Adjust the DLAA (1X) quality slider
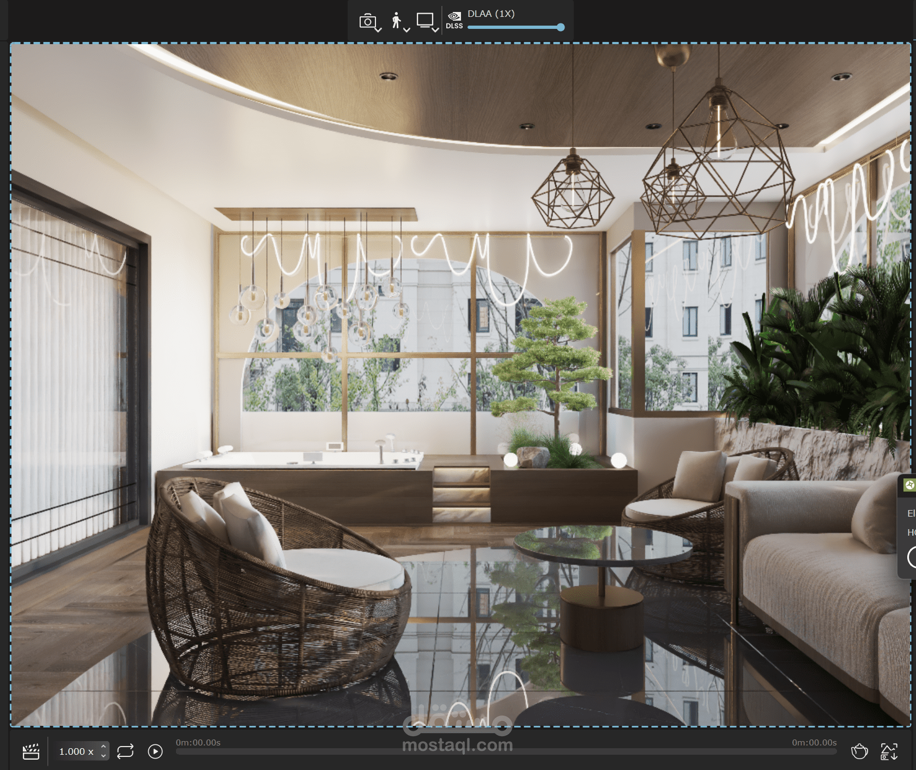The height and width of the screenshot is (770, 916). point(515,27)
